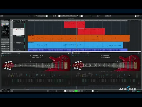The width and height of the screenshot is (142, 107).
Task: Click the Record button right of Play
Action: pyautogui.click(x=79, y=91)
